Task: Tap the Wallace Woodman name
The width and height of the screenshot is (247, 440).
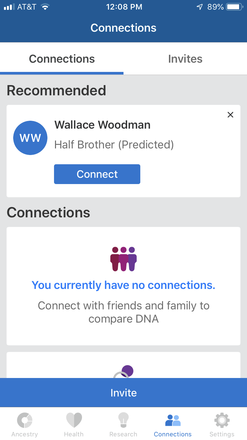Action: pyautogui.click(x=102, y=125)
